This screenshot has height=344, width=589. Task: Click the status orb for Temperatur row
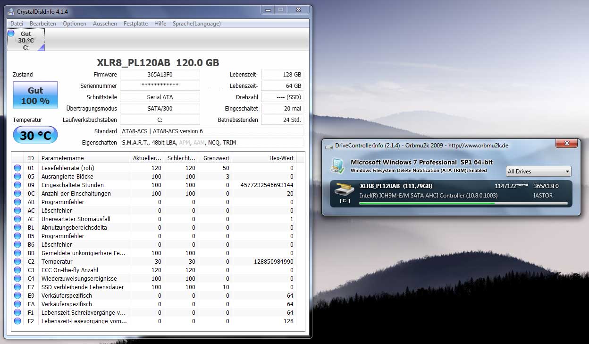point(17,261)
